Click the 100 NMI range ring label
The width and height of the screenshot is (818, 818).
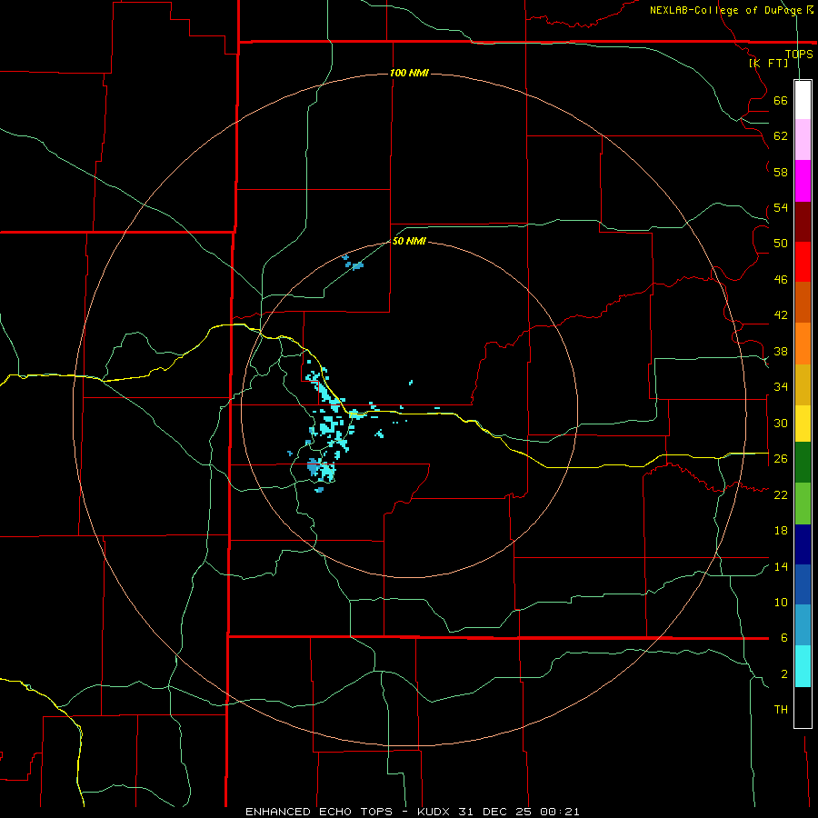pyautogui.click(x=409, y=73)
